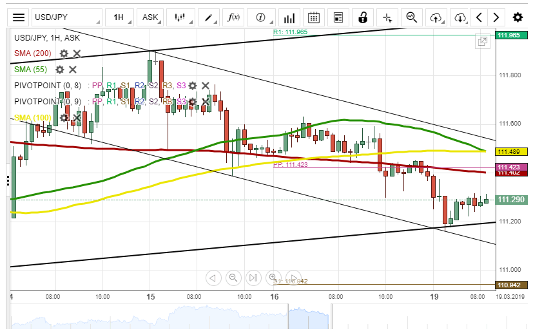Open the 1H timeframe dropdown
This screenshot has height=333, width=533.
pos(119,17)
